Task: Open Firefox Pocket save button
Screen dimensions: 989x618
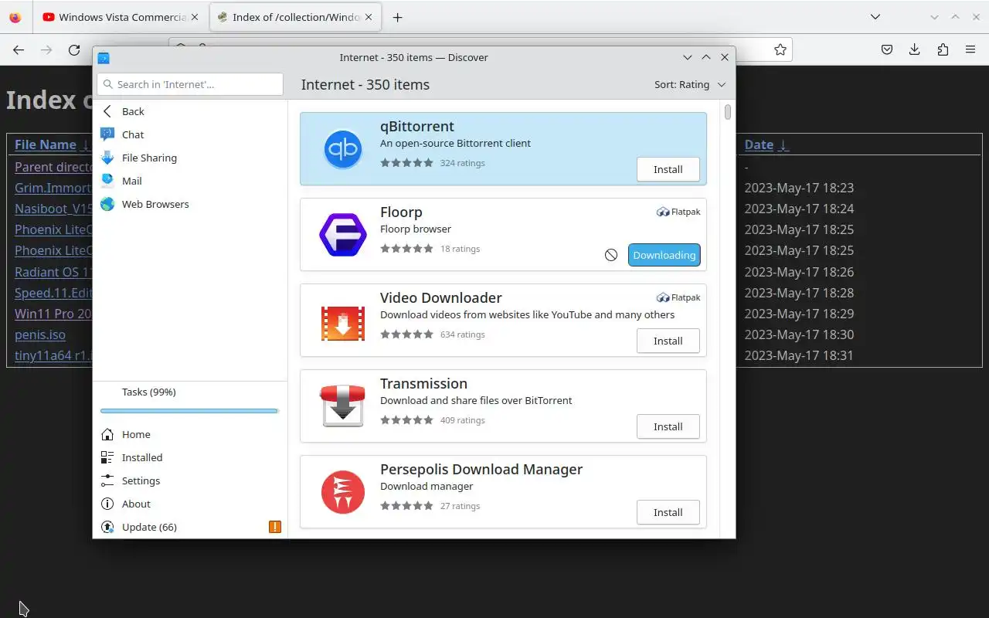Action: [x=887, y=49]
